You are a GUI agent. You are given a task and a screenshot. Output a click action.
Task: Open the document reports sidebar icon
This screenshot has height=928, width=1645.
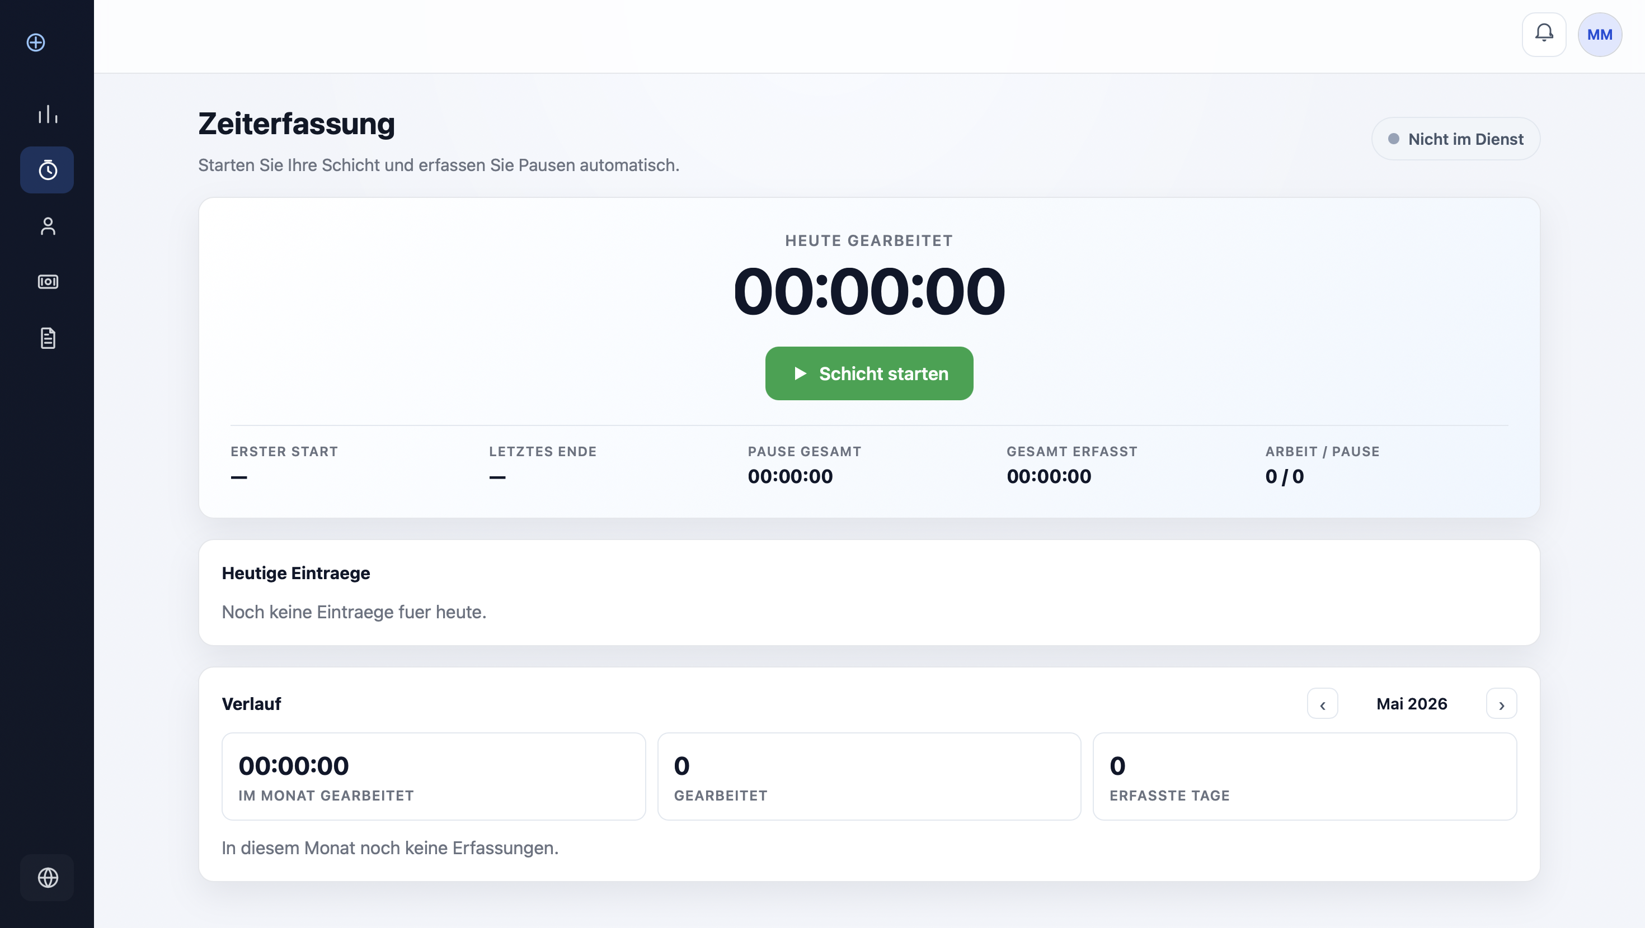click(47, 338)
